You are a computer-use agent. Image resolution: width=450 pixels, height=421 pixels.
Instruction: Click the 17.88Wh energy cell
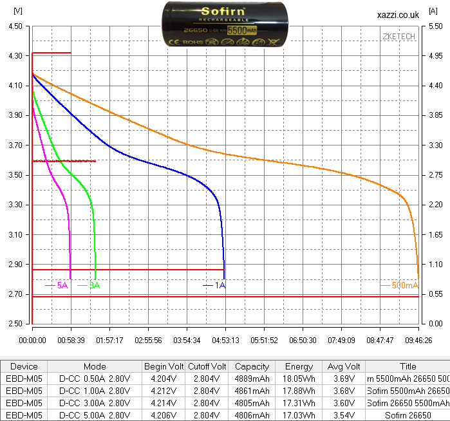point(299,391)
